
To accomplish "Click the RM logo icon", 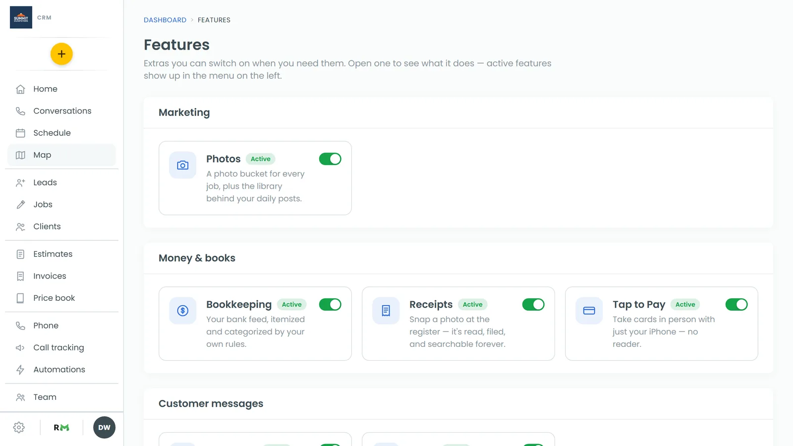I will [61, 428].
